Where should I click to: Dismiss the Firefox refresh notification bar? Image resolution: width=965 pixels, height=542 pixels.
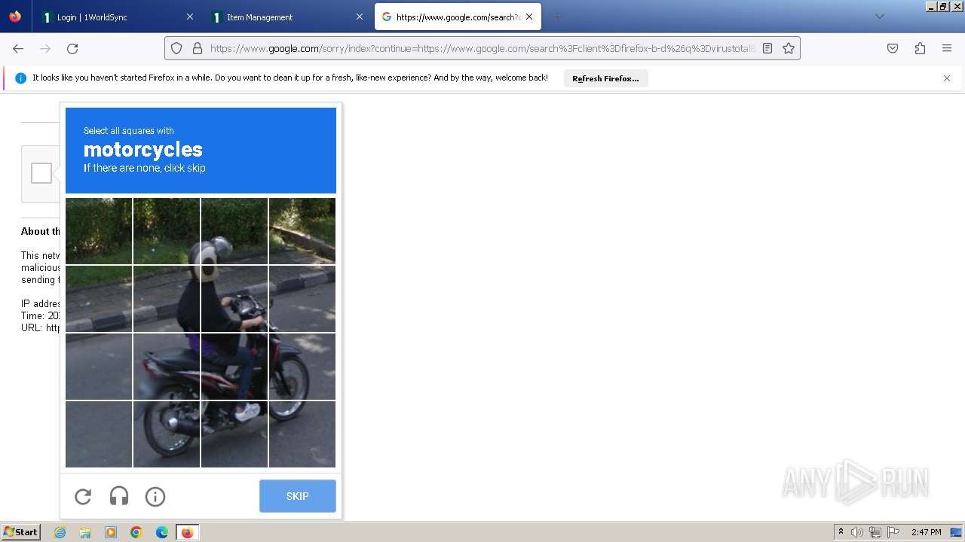coord(947,78)
